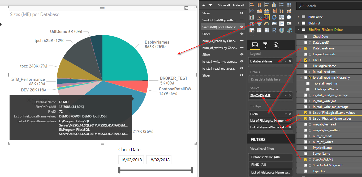Select the Scatter chart visualization
Screen dimensions: 362x177
click(x=259, y=17)
